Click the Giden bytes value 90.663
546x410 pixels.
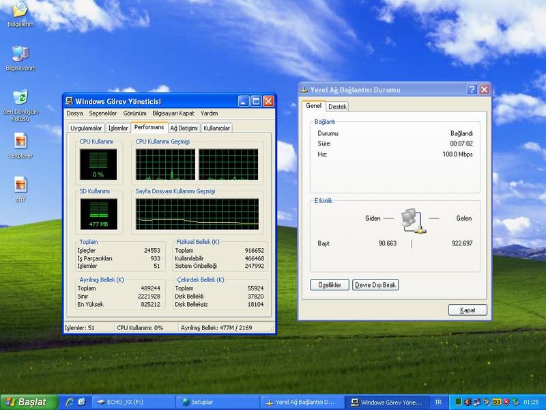coord(388,243)
